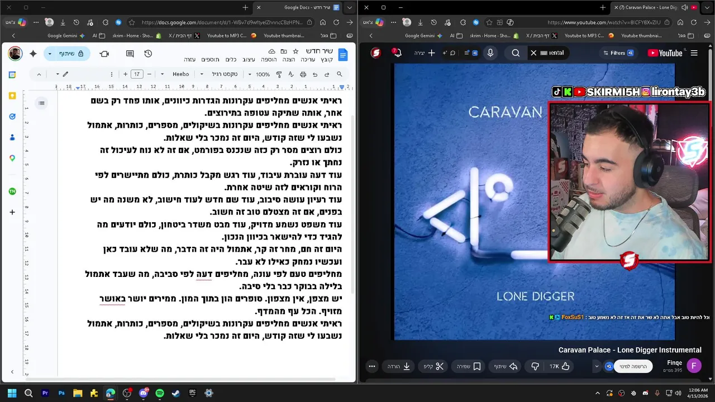Increase the font size with plus
The image size is (715, 402).
pos(125,74)
